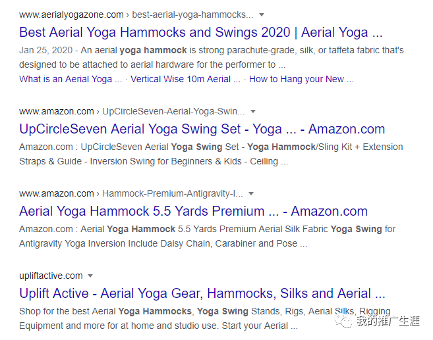Image resolution: width=433 pixels, height=340 pixels.
Task: Click the UpCircleSeven result description snippet
Action: [211, 154]
